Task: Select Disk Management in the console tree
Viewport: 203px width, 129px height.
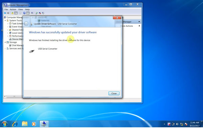Action: click(x=16, y=45)
